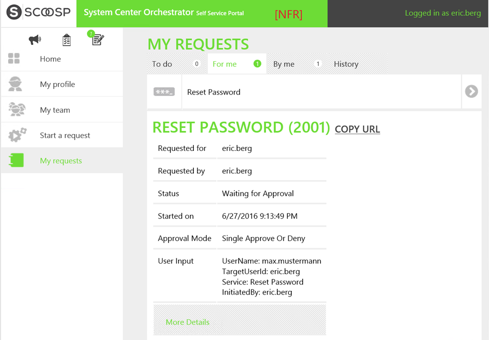
Task: Select the My team people icon
Action: pyautogui.click(x=16, y=110)
